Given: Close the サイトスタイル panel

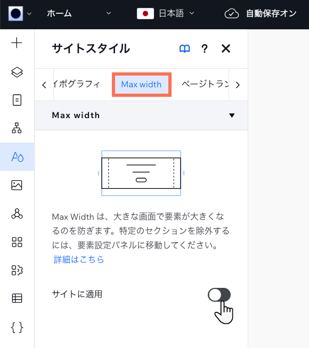Looking at the screenshot, I should click(x=226, y=48).
